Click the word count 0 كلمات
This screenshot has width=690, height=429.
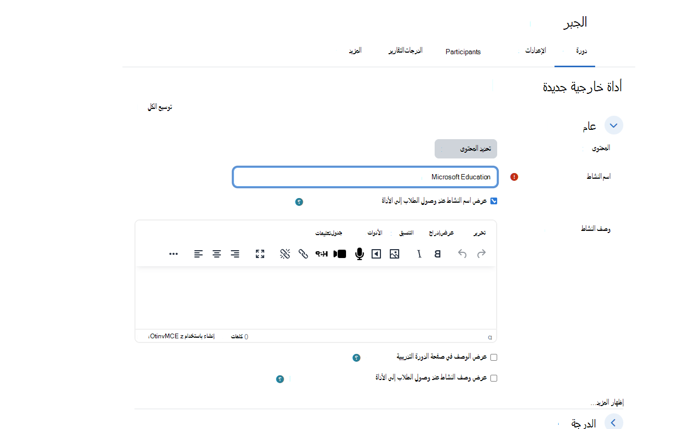(x=240, y=337)
